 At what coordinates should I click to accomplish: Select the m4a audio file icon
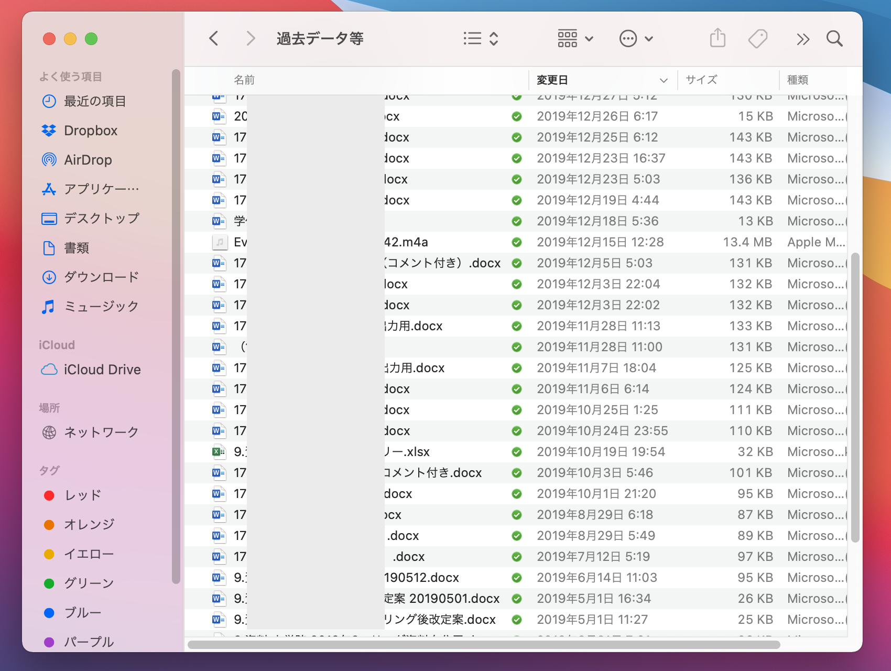pyautogui.click(x=219, y=242)
